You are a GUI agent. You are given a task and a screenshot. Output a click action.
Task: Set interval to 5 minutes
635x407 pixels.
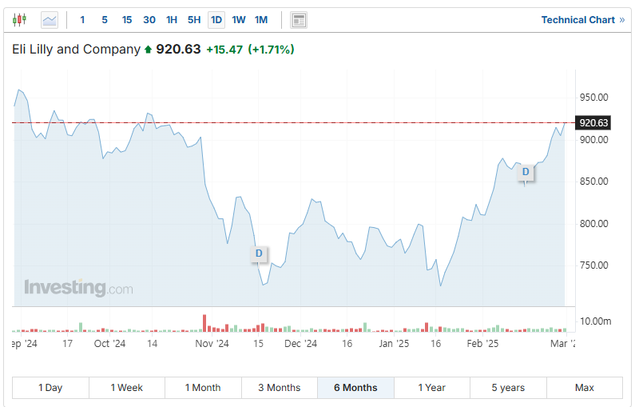[x=105, y=20]
